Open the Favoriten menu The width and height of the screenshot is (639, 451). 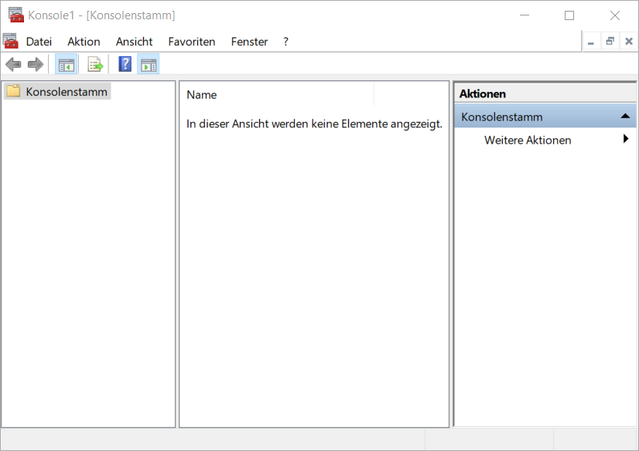[191, 42]
